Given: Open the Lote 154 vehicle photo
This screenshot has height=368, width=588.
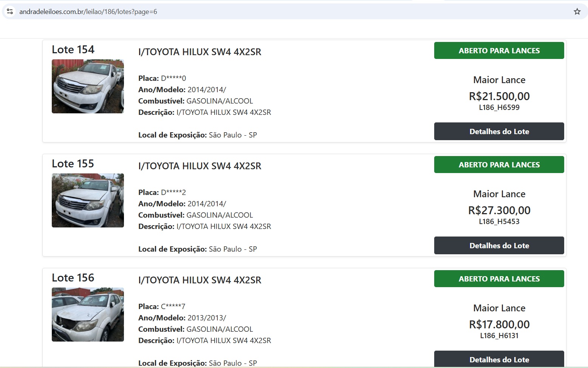Looking at the screenshot, I should click(88, 86).
